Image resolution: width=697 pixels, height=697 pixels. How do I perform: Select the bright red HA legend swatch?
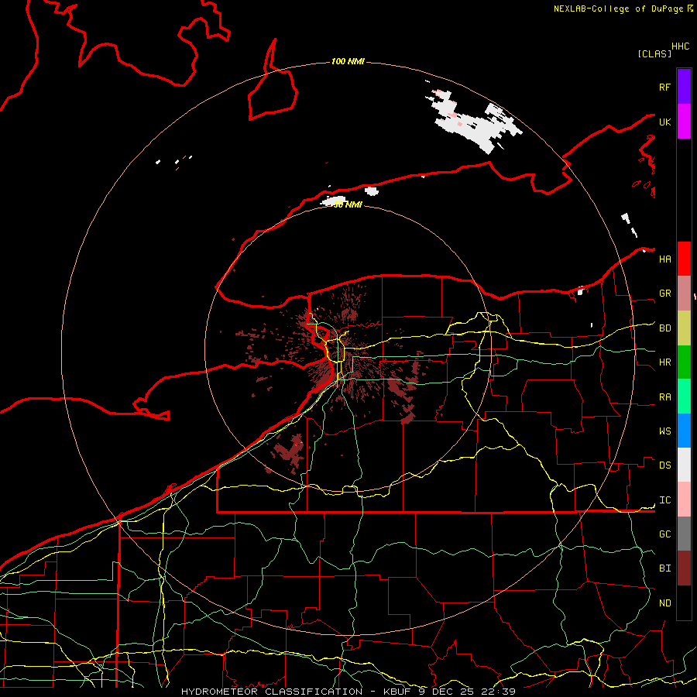pos(684,259)
